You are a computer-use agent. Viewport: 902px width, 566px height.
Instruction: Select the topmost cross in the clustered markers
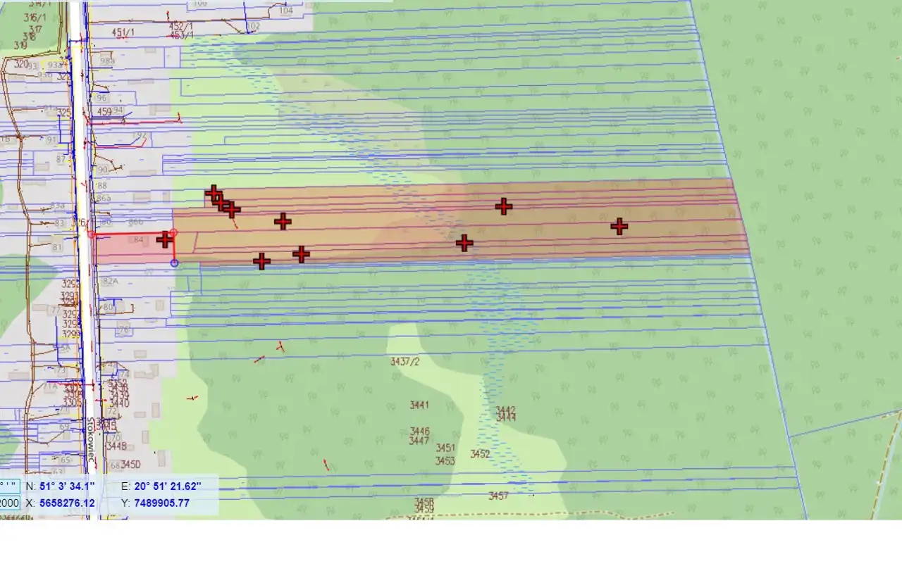[213, 193]
